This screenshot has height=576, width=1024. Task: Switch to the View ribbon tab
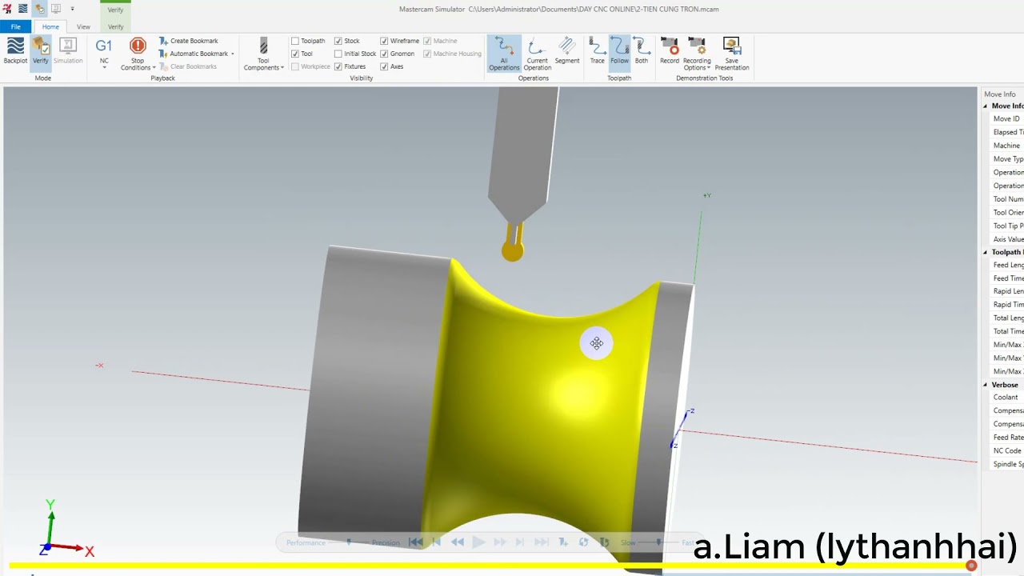tap(83, 26)
